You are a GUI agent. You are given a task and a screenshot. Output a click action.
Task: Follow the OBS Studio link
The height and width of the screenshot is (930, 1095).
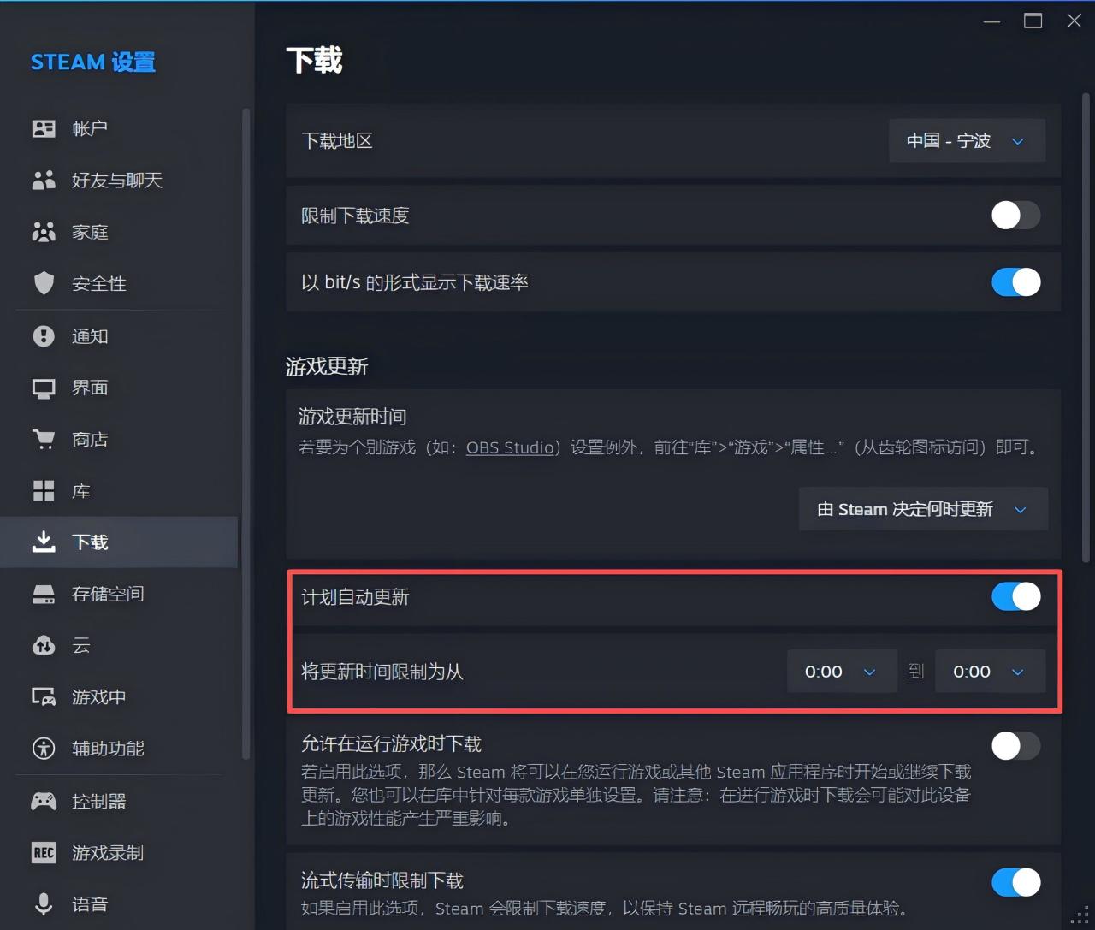pos(510,447)
